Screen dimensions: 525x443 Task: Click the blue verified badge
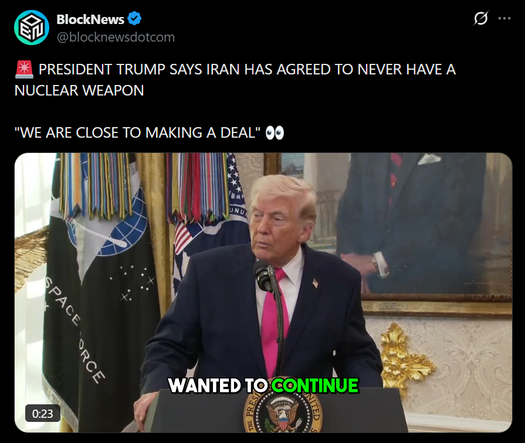click(134, 19)
